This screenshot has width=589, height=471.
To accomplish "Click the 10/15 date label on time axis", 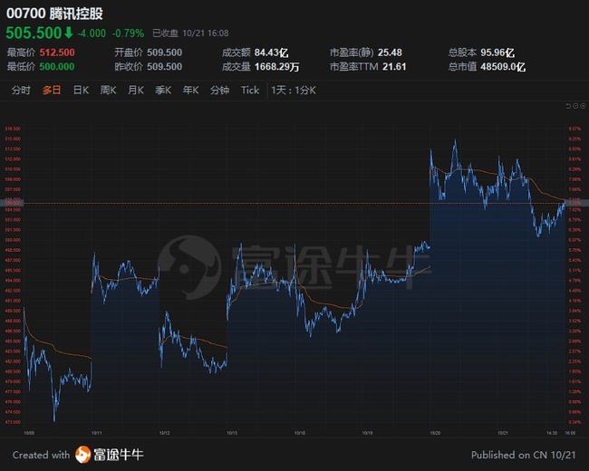I will tap(232, 433).
